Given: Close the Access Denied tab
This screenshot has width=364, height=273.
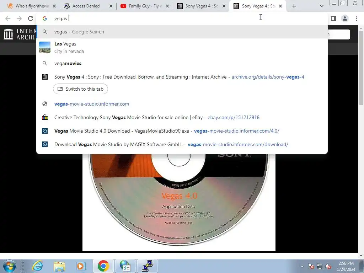Looking at the screenshot, I should 111,6.
